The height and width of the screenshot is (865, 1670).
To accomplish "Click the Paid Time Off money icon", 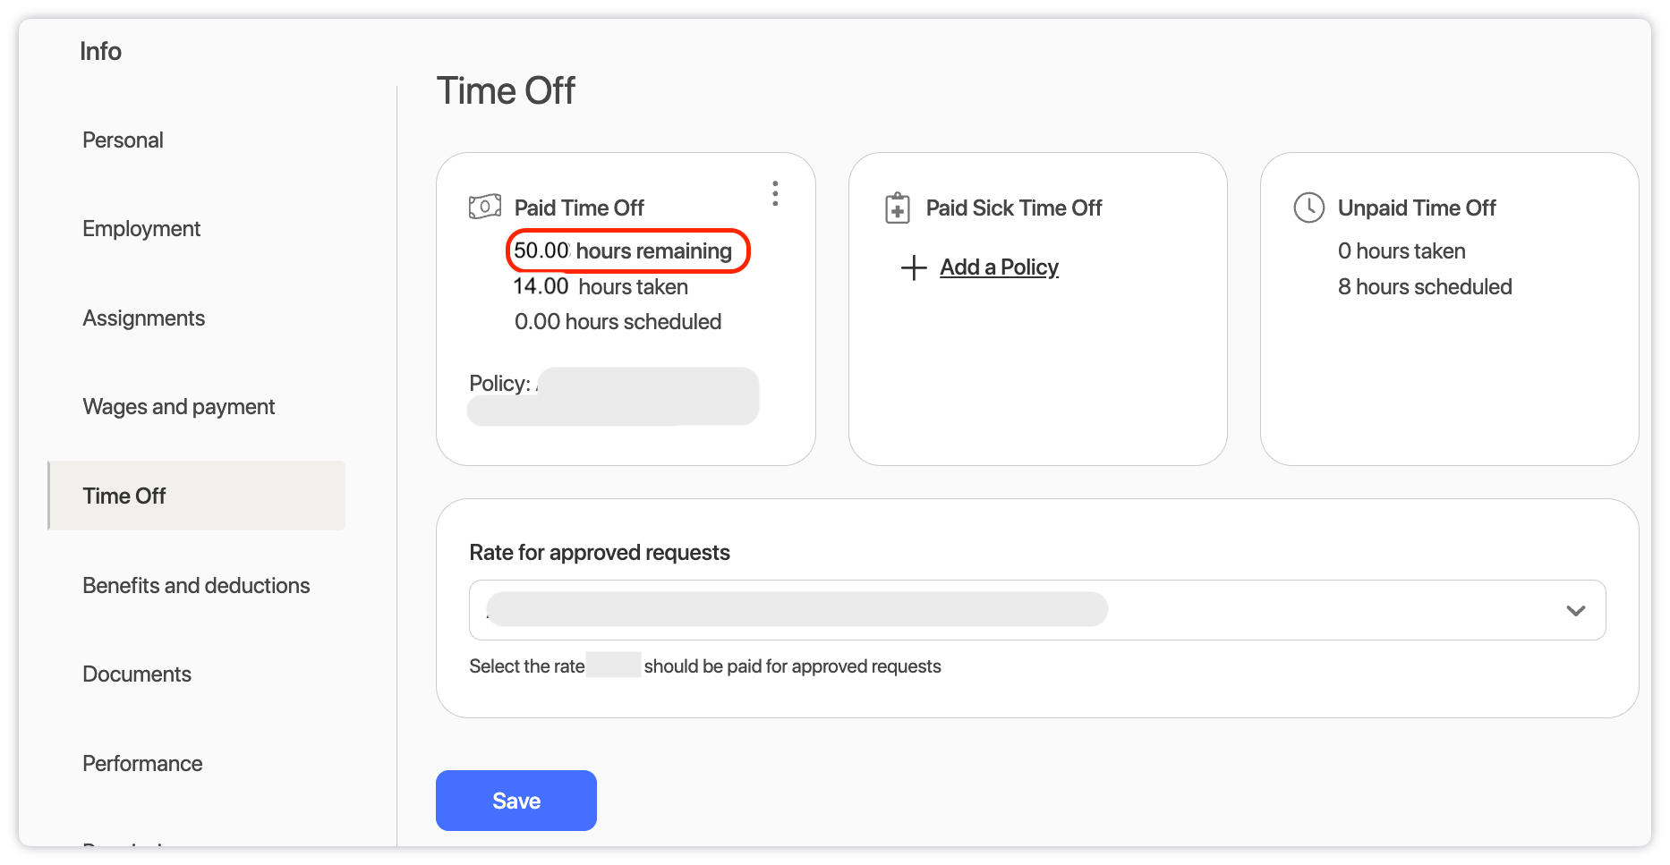I will click(x=485, y=208).
